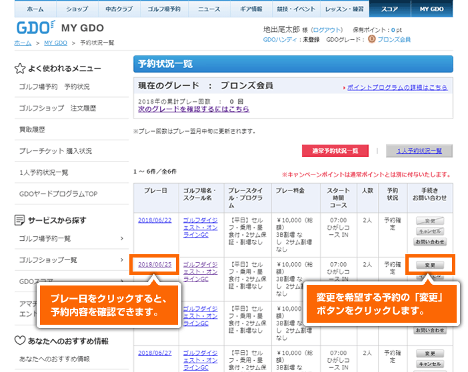Image resolution: width=468 pixels, height=372 pixels.
Task: Open golf course link in 2018/06/27 row
Action: 200,360
